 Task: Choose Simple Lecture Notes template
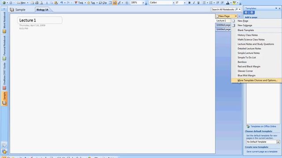click(x=256, y=53)
